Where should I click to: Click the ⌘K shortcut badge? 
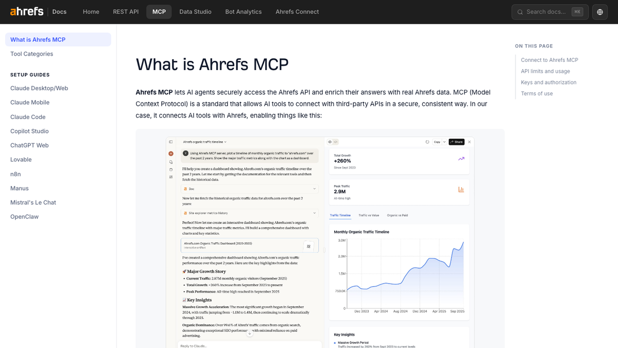pyautogui.click(x=578, y=12)
